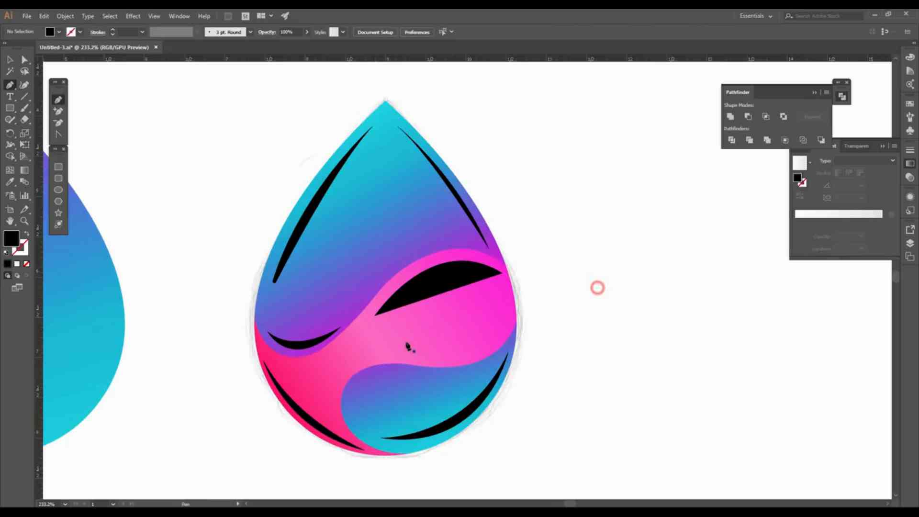
Task: Open the Change Screen Mode button
Action: click(x=17, y=288)
